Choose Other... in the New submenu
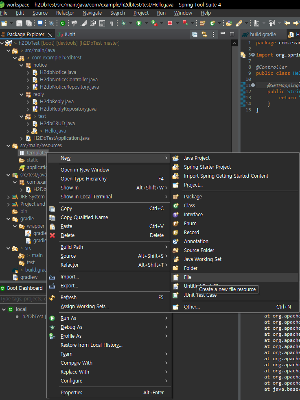The width and height of the screenshot is (300, 400). (234, 307)
